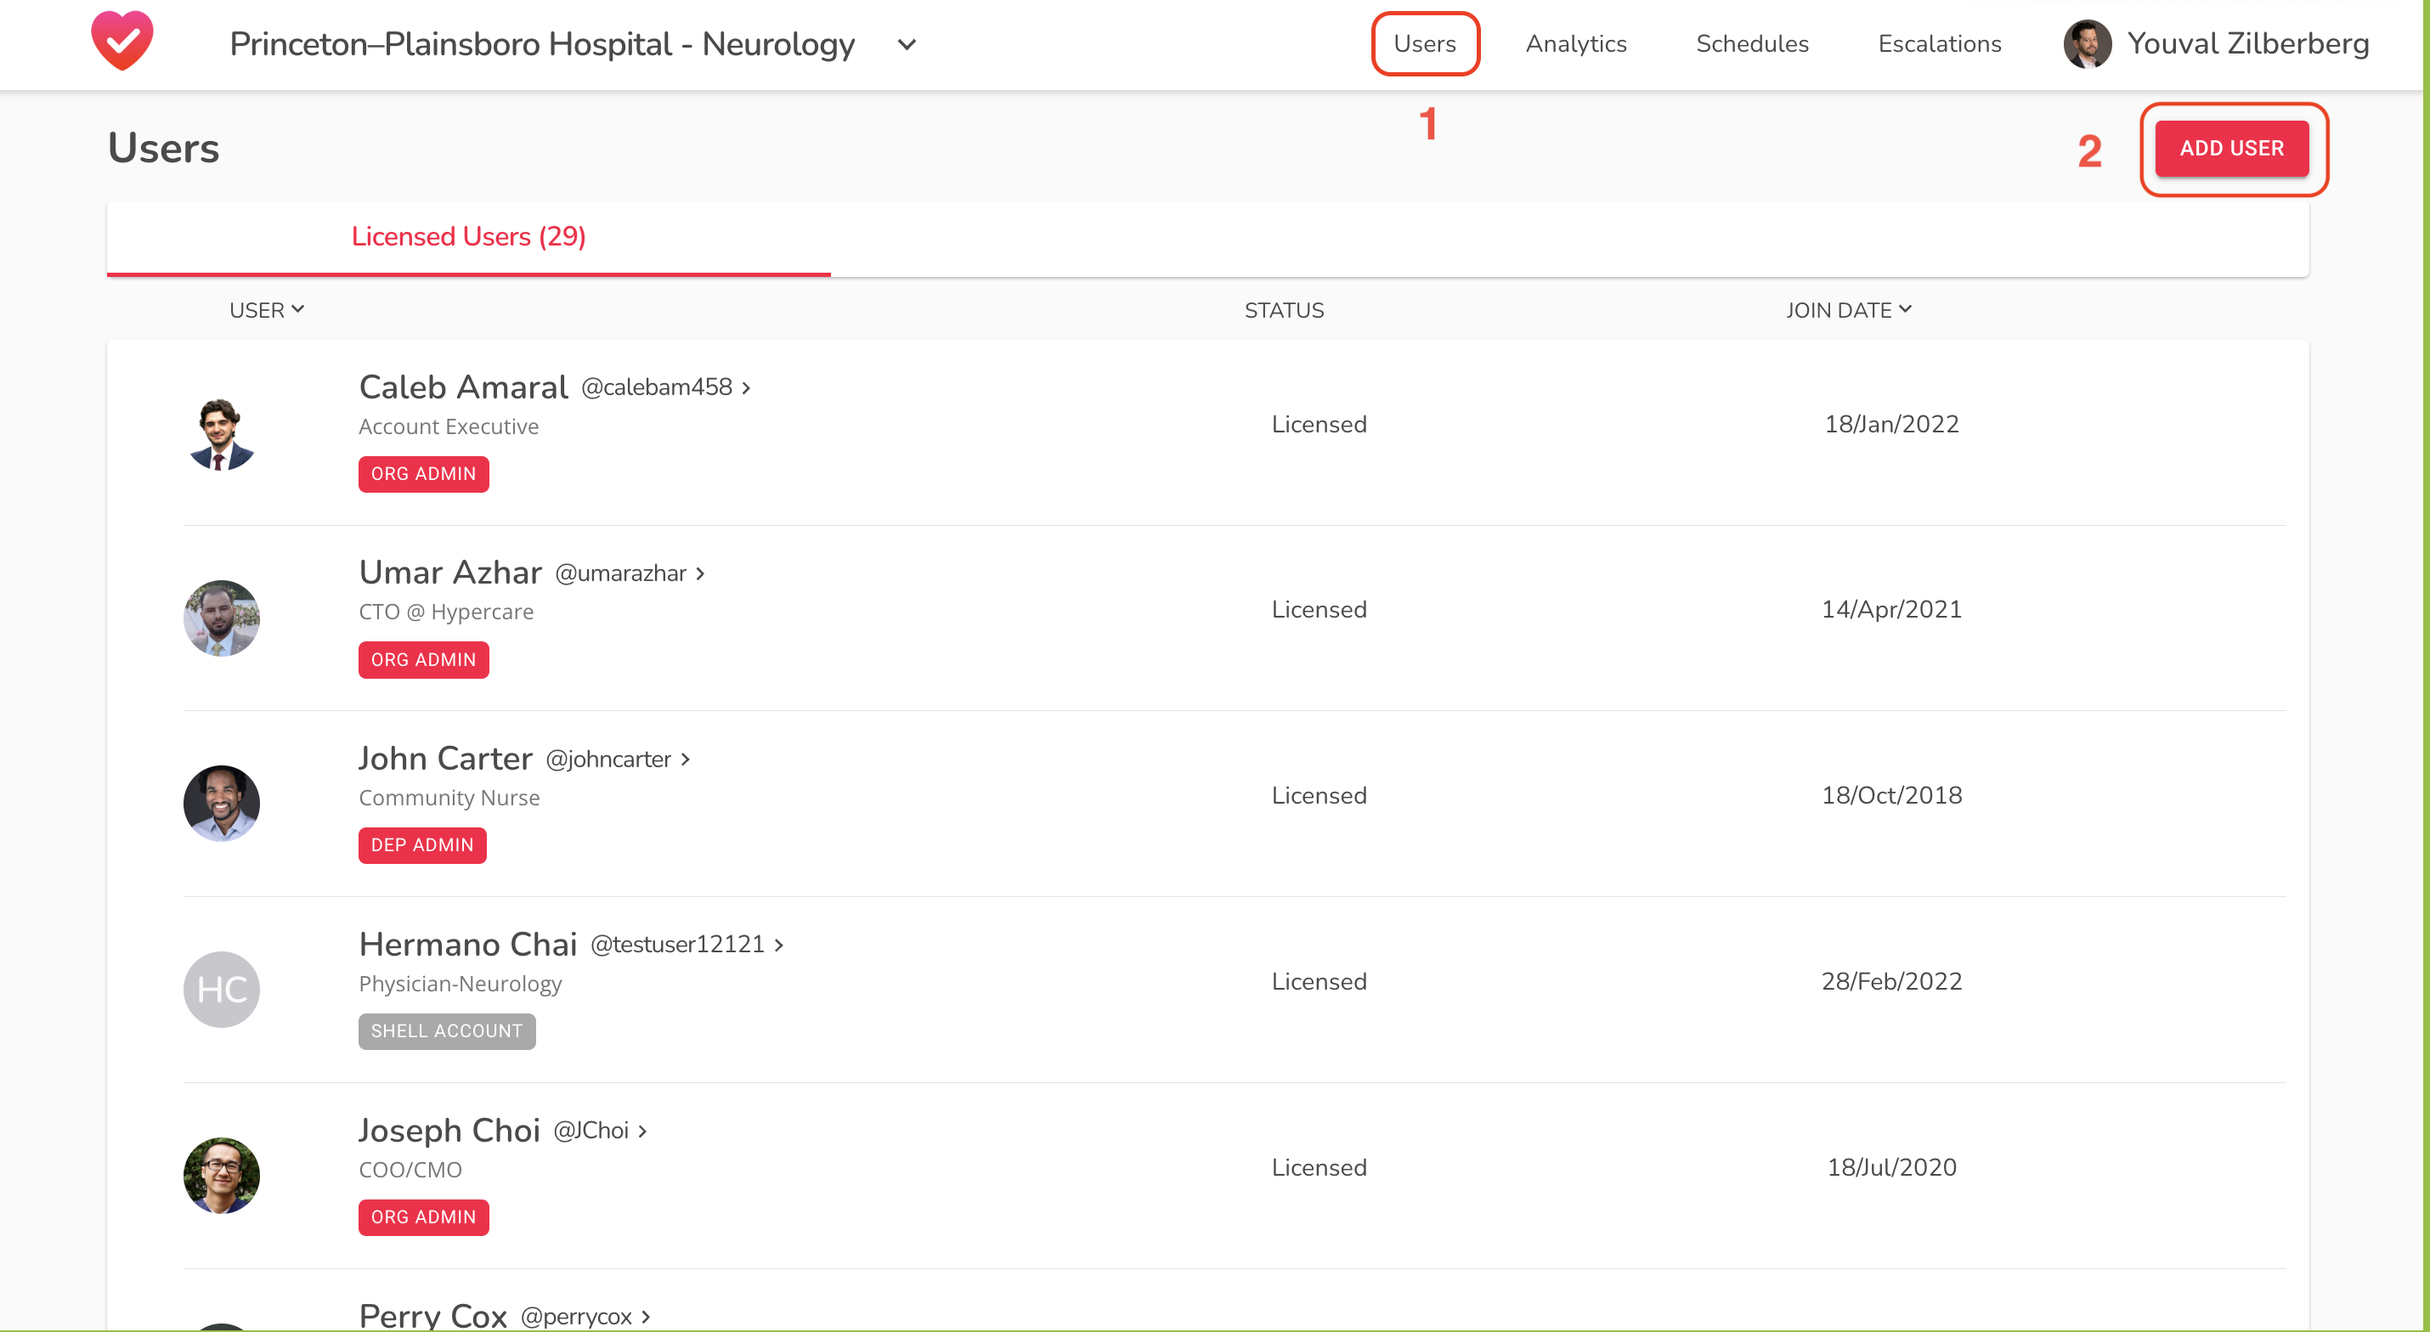Viewport: 2430px width, 1332px height.
Task: Click the @testuser12121 username
Action: pos(677,945)
